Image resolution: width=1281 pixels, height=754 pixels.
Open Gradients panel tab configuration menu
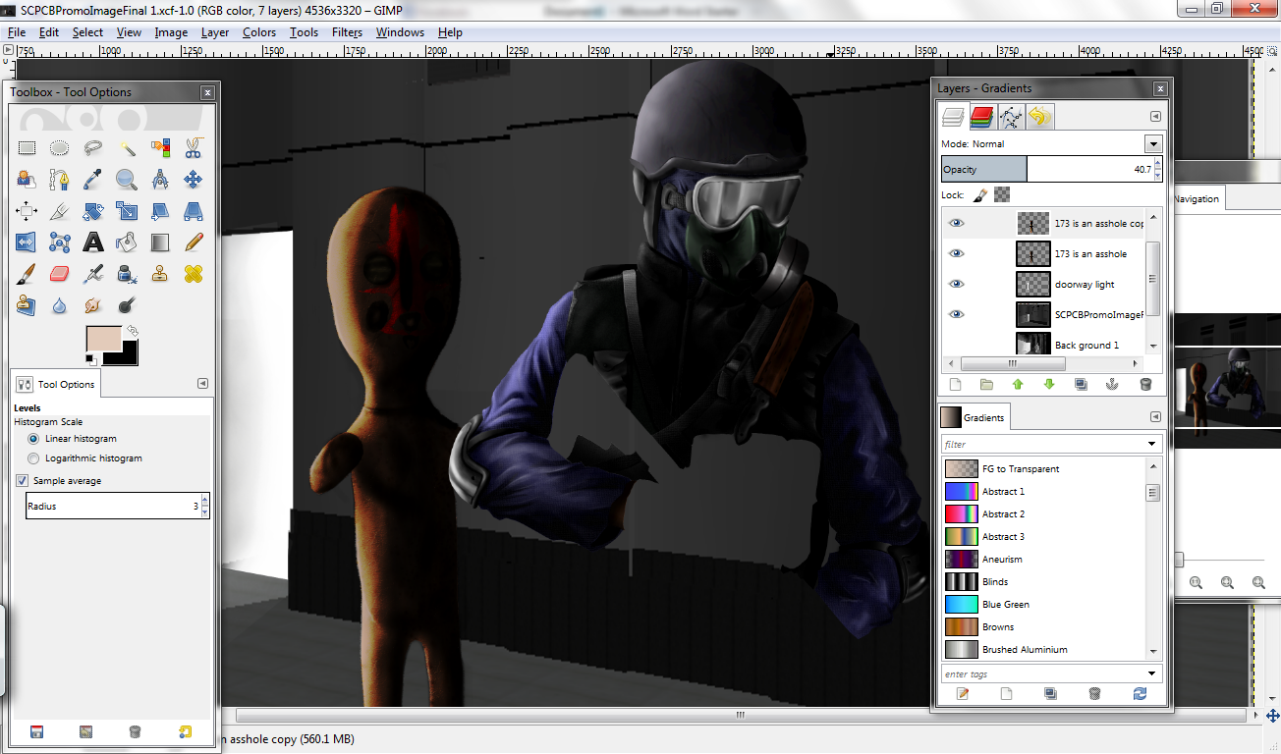click(x=1155, y=417)
